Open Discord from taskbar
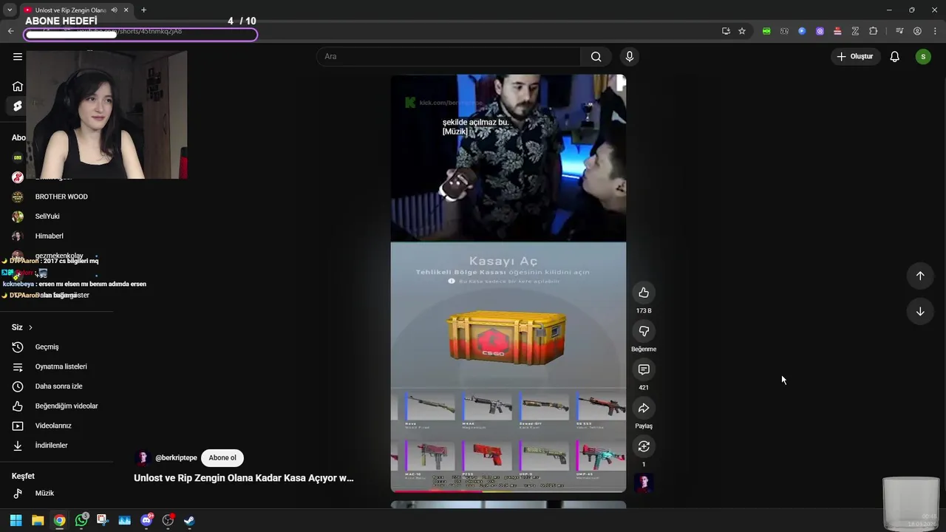Image resolution: width=946 pixels, height=532 pixels. [x=146, y=520]
